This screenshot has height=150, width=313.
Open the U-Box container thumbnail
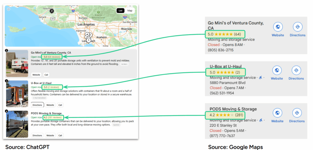(17, 94)
